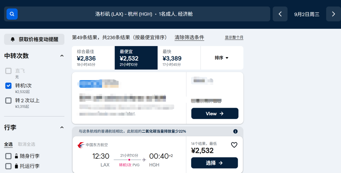Click the 清除筛选条件 link
341x173 pixels.
pos(189,37)
